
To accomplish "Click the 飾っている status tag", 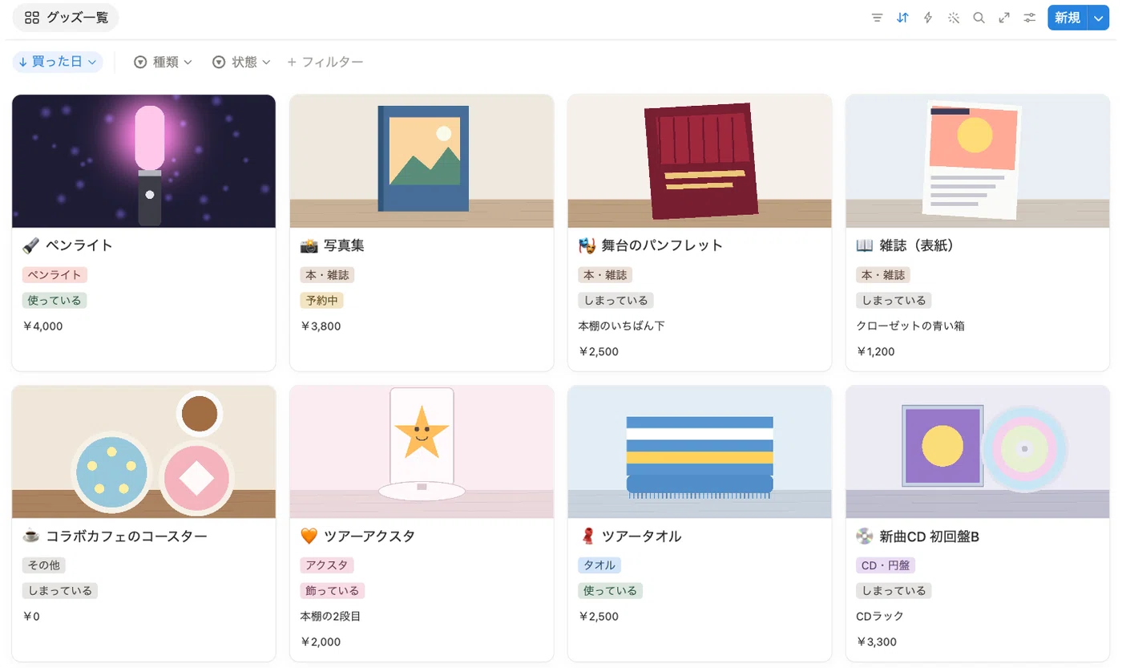I will (333, 591).
